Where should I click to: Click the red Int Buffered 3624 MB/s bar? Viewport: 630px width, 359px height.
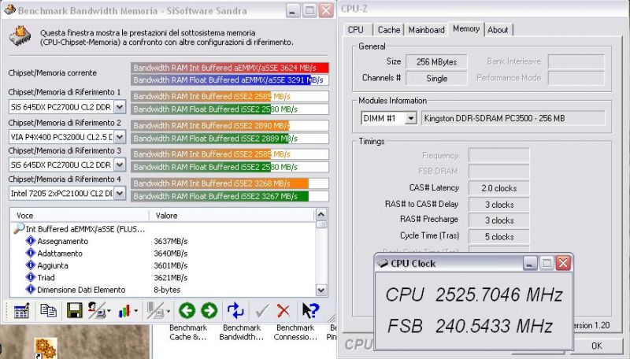coord(230,68)
